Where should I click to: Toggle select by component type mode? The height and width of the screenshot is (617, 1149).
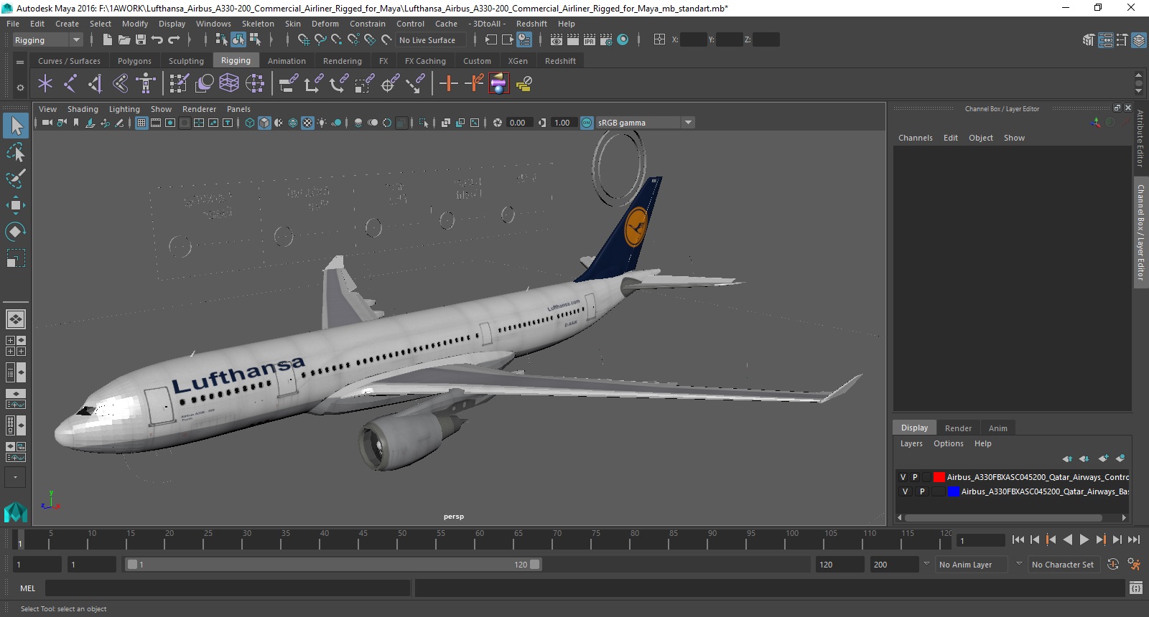(255, 40)
